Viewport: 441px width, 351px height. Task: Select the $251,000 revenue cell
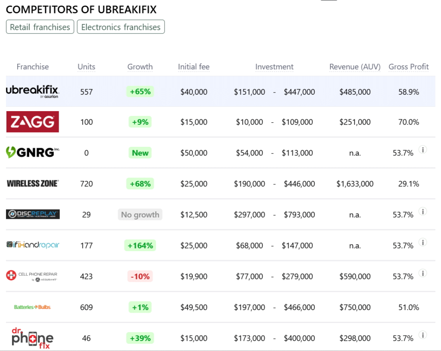point(355,122)
